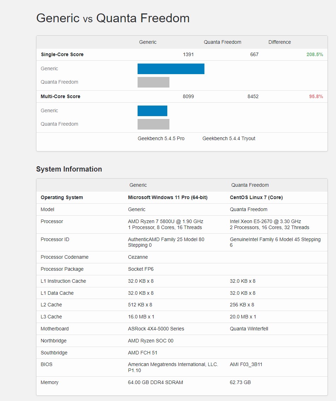The image size is (336, 401).
Task: Click the ASRock 4X4-5000 Series motherboard cell
Action: coord(156,329)
